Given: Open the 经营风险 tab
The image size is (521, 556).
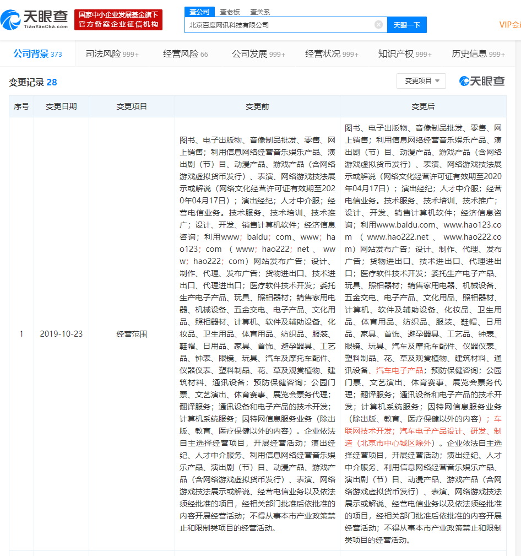Looking at the screenshot, I should coord(182,55).
